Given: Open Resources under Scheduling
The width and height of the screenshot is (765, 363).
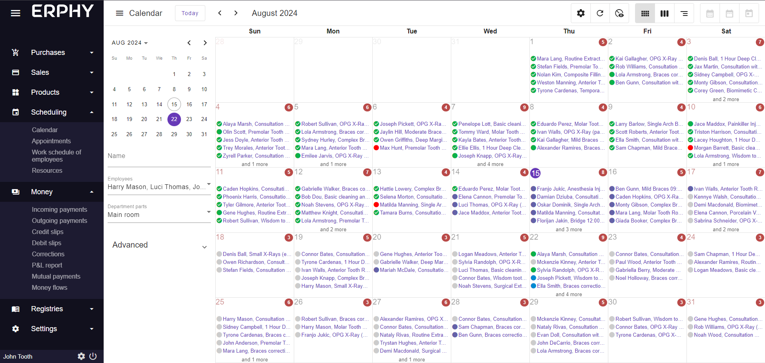Looking at the screenshot, I should pyautogui.click(x=47, y=170).
